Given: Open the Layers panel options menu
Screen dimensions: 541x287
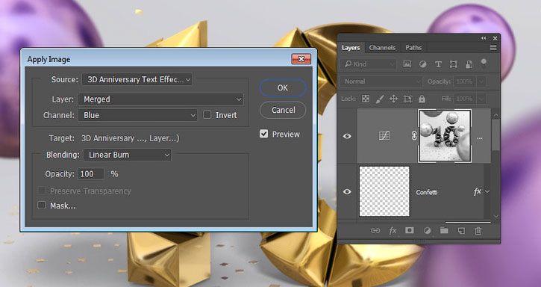Looking at the screenshot, I should pos(493,48).
